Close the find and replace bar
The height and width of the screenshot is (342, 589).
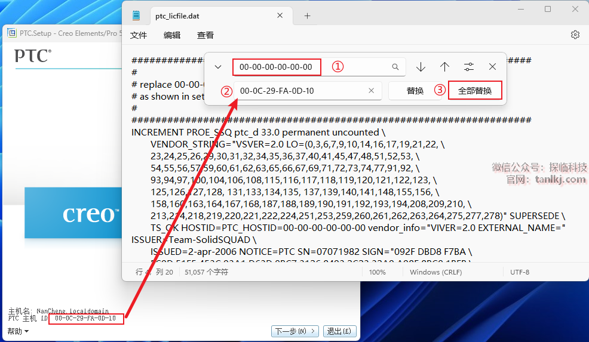[x=492, y=67]
